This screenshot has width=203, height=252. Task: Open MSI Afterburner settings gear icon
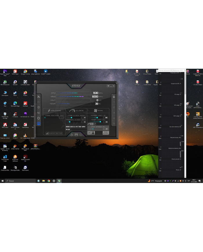39,118
